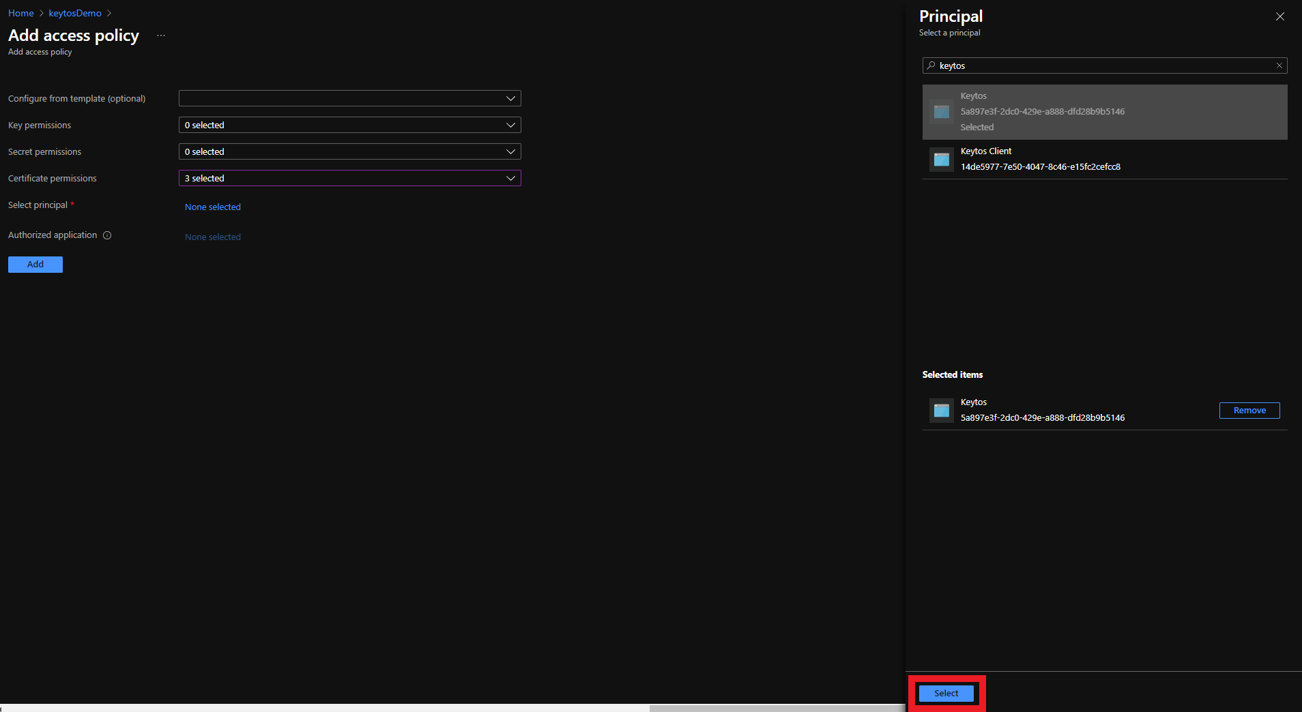Click the Keytos Client application icon
The image size is (1302, 712).
942,160
